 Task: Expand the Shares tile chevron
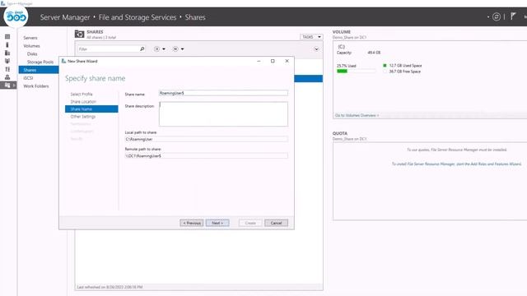pyautogui.click(x=316, y=49)
